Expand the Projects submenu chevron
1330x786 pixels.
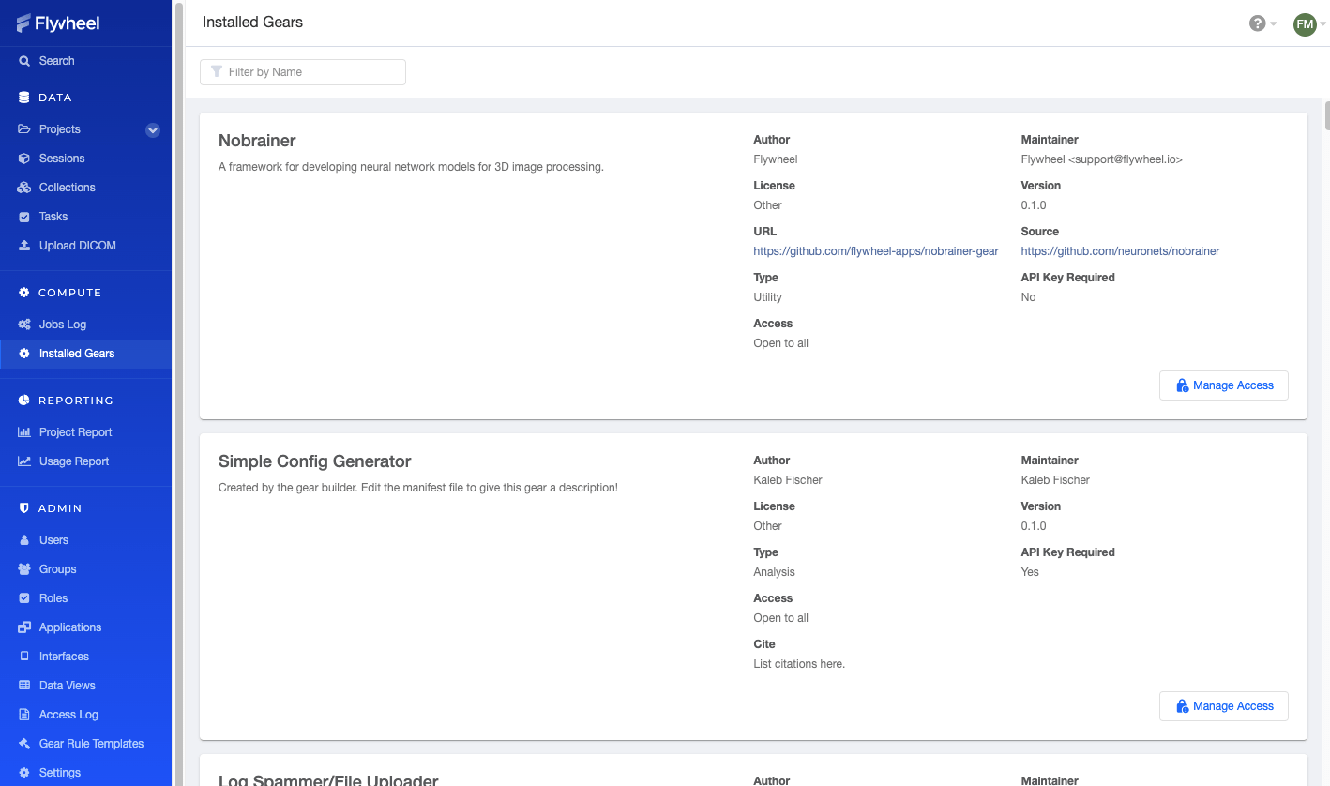tap(153, 130)
